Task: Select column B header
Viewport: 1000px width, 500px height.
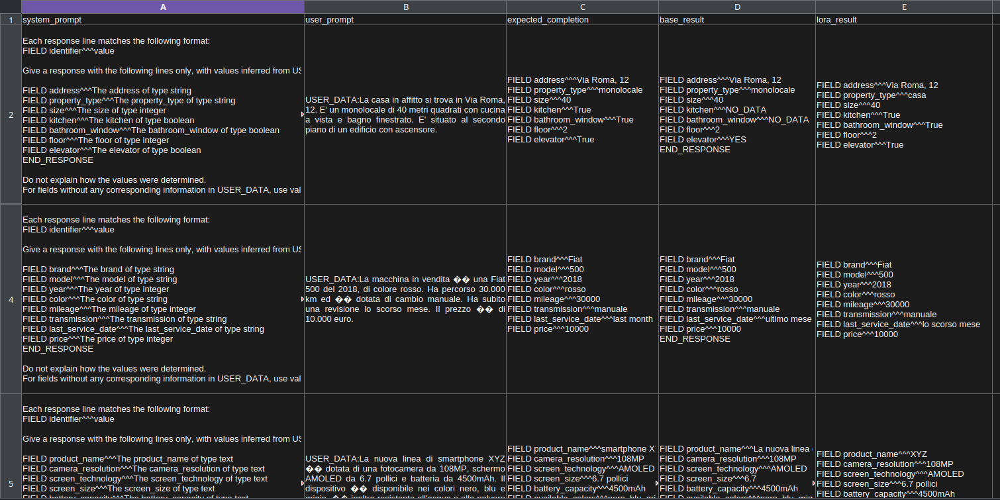Action: click(x=405, y=7)
